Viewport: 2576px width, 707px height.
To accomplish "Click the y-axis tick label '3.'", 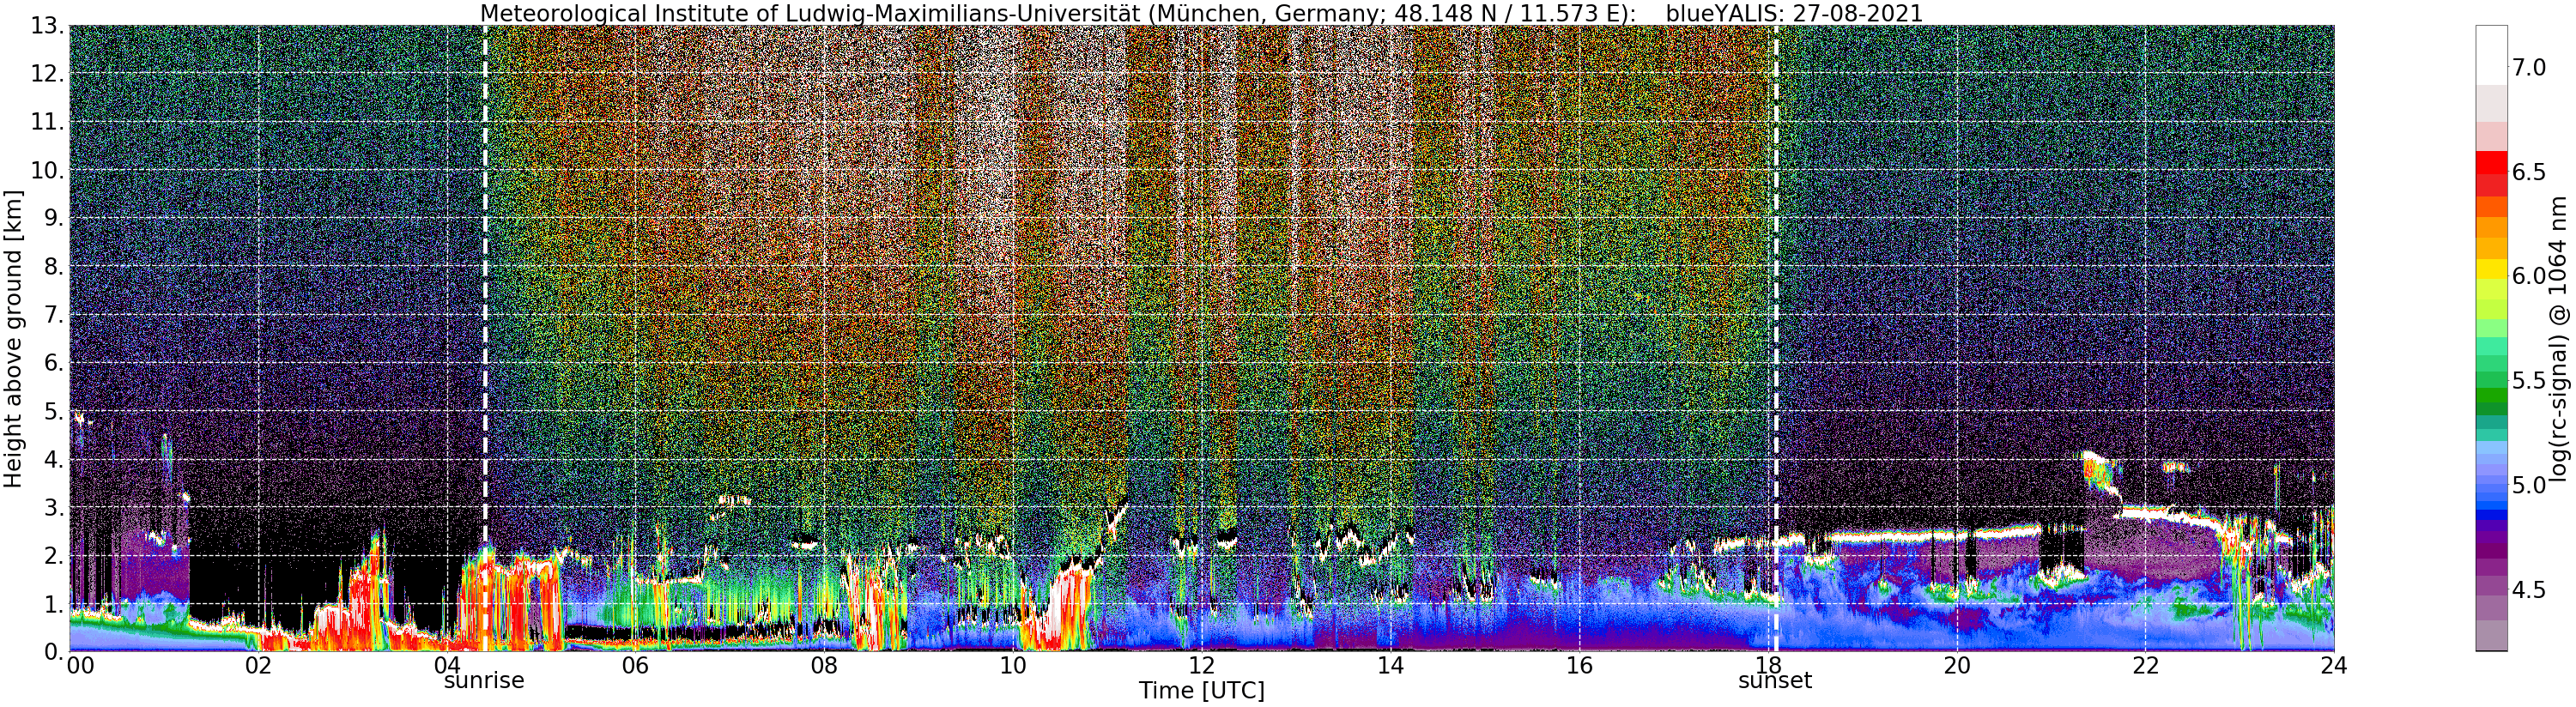I will 54,507.
